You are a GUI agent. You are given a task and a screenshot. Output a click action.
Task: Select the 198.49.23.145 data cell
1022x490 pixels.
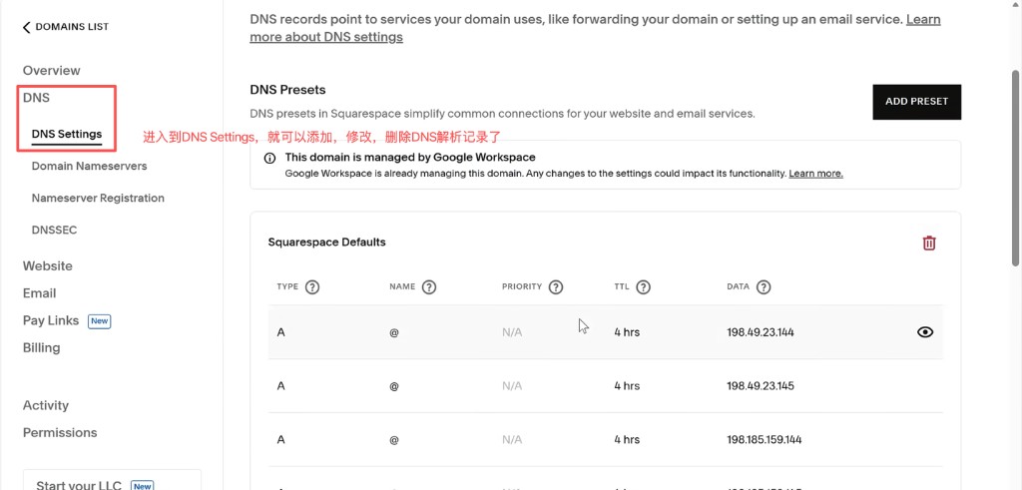(760, 386)
